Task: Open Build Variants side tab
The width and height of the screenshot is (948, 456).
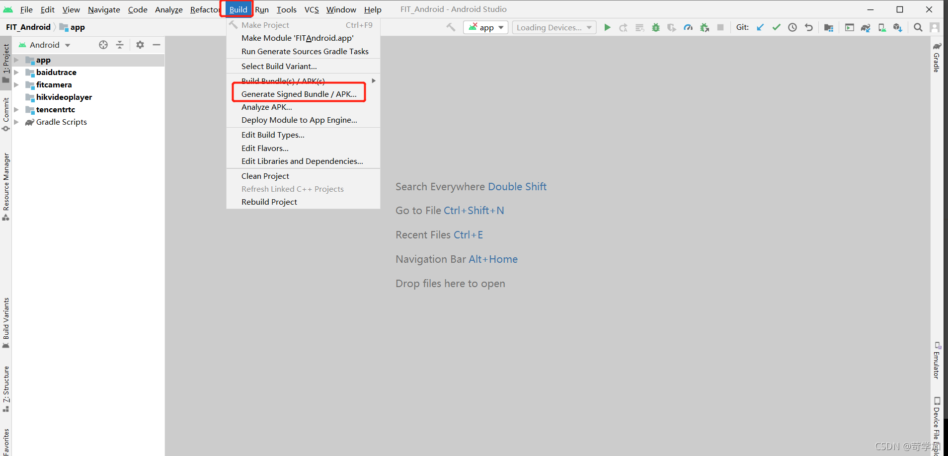Action: pos(6,323)
